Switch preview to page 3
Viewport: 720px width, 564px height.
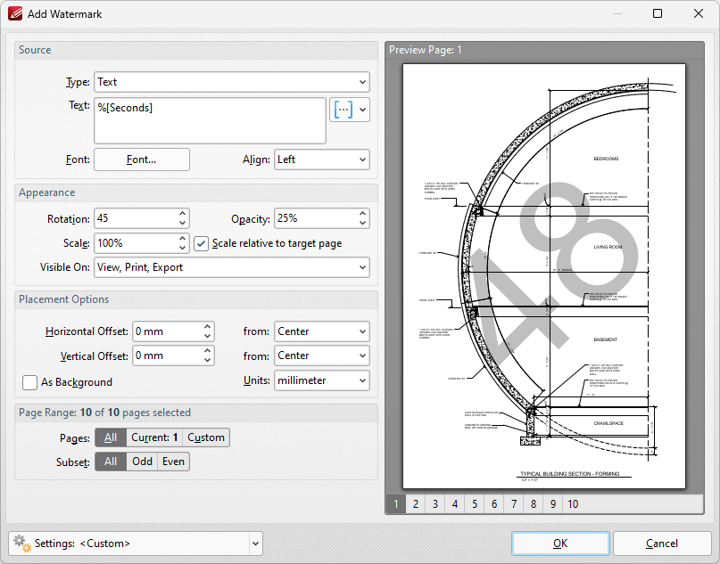[x=435, y=504]
